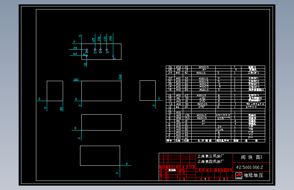Pick hole circle 16 on the 60 dimension line

click(x=86, y=55)
